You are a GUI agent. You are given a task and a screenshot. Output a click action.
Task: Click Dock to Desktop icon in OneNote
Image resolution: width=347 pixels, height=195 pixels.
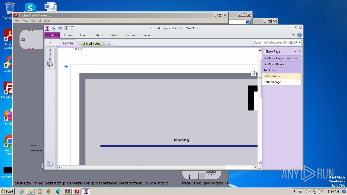pyautogui.click(x=66, y=28)
